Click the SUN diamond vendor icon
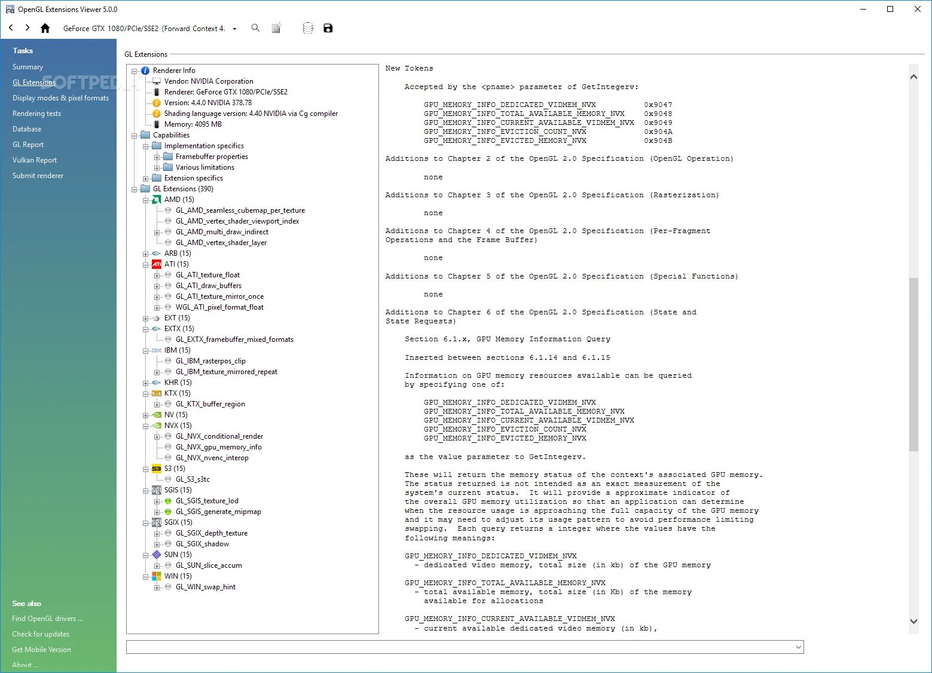Image resolution: width=932 pixels, height=673 pixels. point(157,555)
